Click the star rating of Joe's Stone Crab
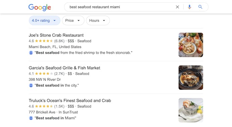This screenshot has width=232, height=127. (44, 41)
